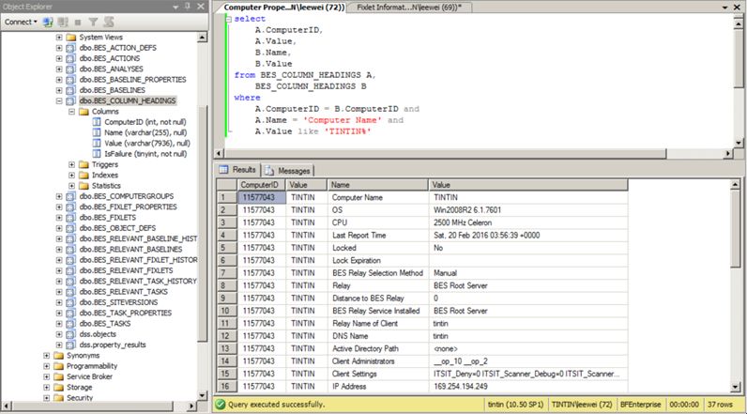The image size is (747, 414).
Task: Toggle auto-hide pin on Object Explorer
Action: 188,7
